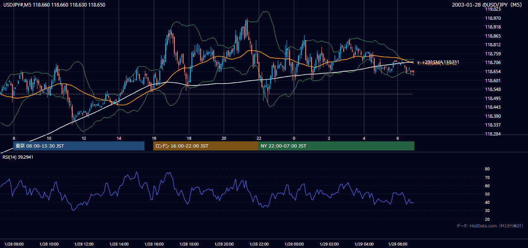Click the 2003-01-28 USD/JPY (M5) chart title
528x248 pixels.
click(x=488, y=5)
